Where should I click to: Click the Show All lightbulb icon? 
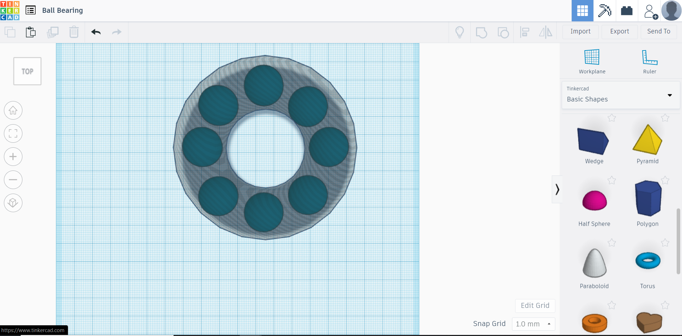(x=460, y=32)
